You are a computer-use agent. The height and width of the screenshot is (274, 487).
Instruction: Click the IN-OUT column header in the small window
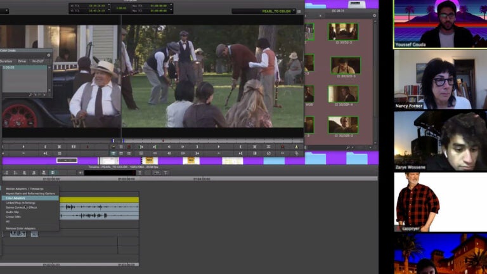(x=38, y=61)
